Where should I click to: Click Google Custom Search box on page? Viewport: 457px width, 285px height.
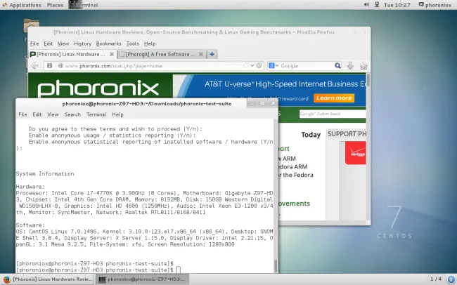pos(333,114)
